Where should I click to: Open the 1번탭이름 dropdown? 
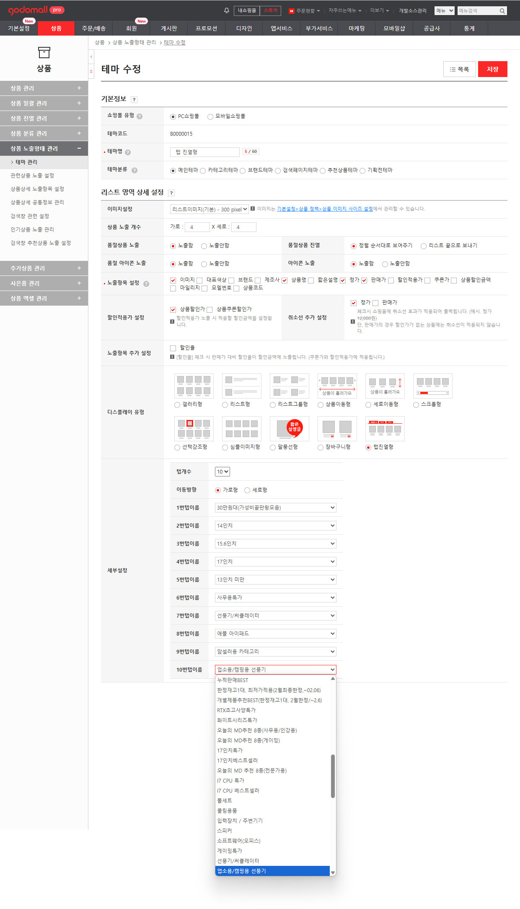276,508
